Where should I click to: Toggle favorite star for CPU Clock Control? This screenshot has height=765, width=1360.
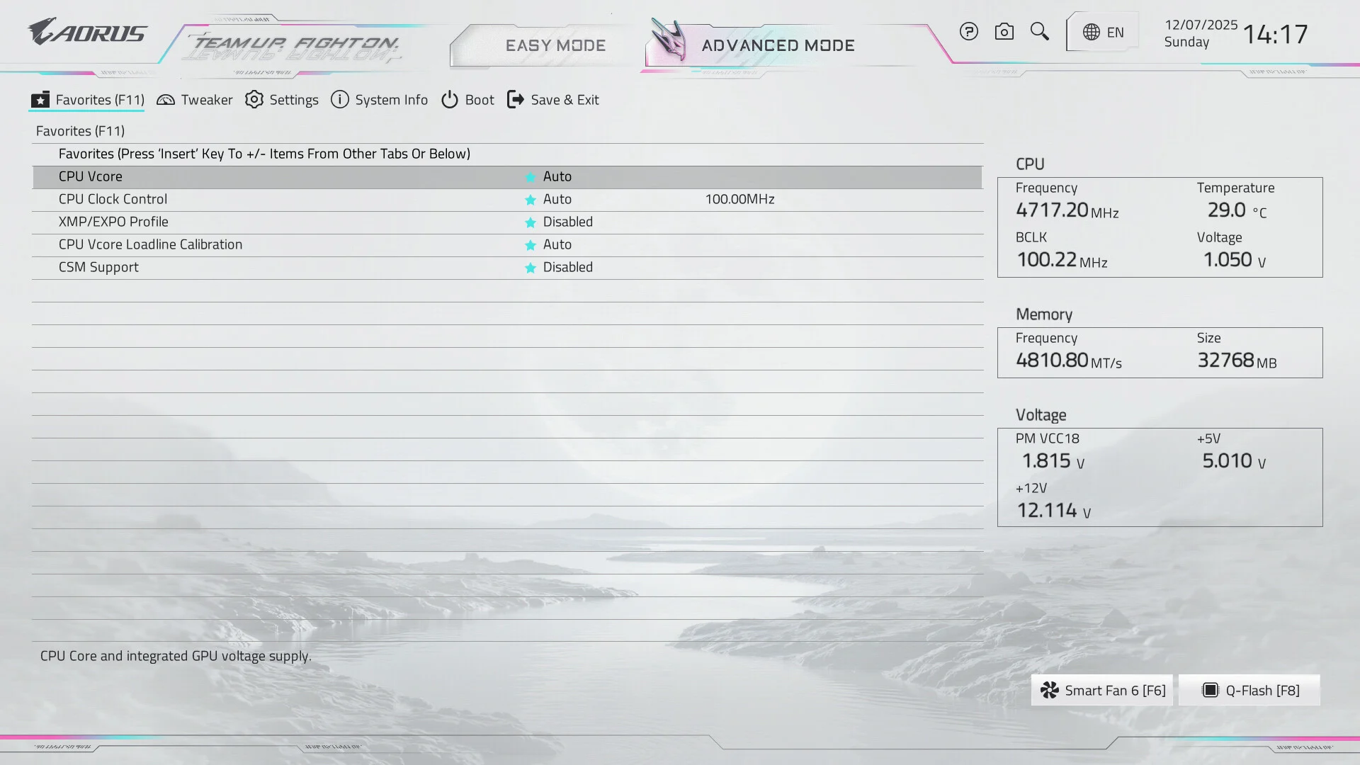pyautogui.click(x=530, y=200)
